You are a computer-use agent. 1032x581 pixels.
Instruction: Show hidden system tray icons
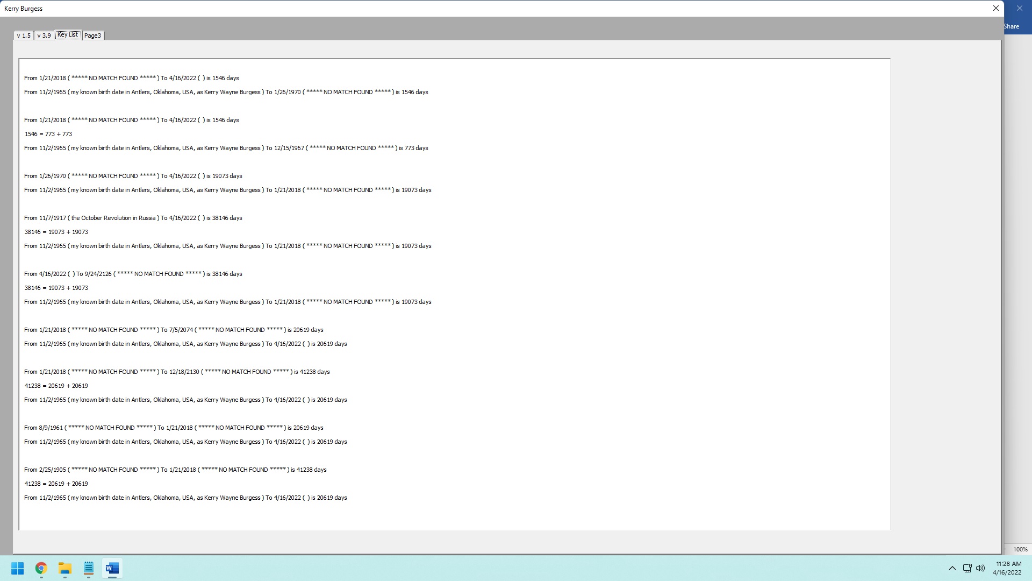pyautogui.click(x=952, y=568)
